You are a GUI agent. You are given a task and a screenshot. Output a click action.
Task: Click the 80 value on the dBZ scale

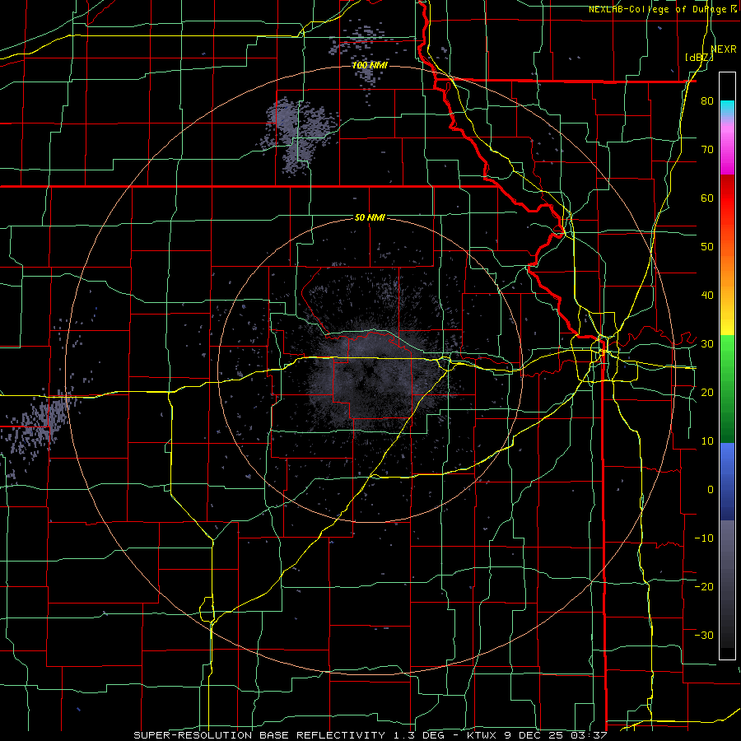pos(707,101)
